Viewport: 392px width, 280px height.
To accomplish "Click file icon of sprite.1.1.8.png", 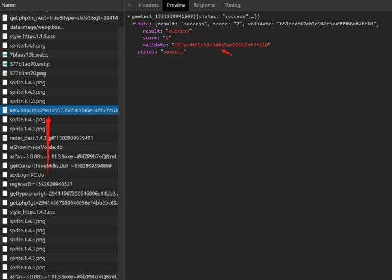I will pyautogui.click(x=5, y=101).
